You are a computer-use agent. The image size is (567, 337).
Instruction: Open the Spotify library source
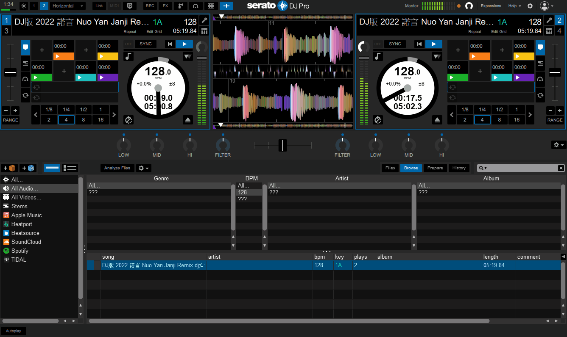click(x=20, y=251)
